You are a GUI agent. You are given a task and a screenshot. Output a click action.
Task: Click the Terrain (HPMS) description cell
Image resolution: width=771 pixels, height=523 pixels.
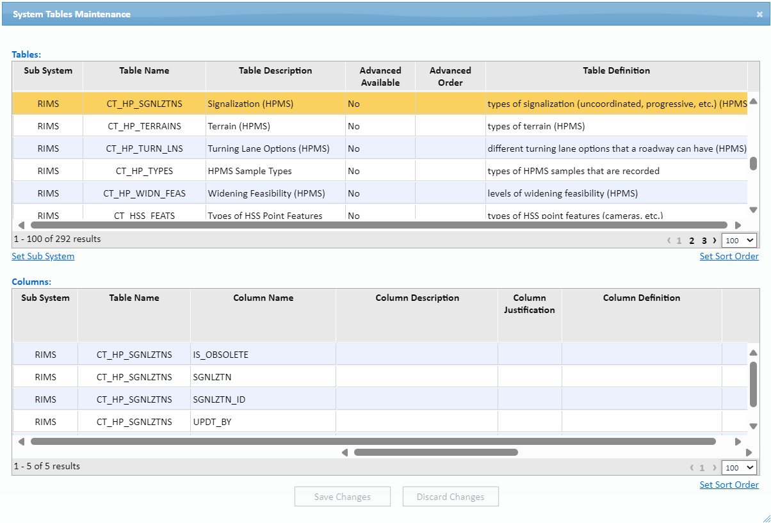[x=275, y=126]
